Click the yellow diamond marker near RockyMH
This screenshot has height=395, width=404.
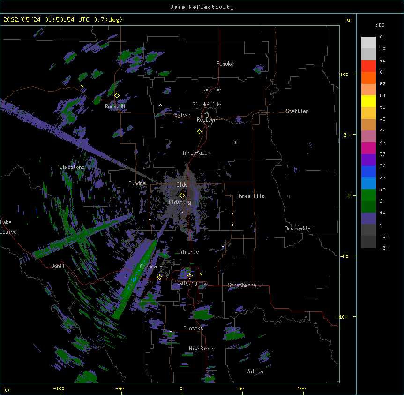point(117,96)
